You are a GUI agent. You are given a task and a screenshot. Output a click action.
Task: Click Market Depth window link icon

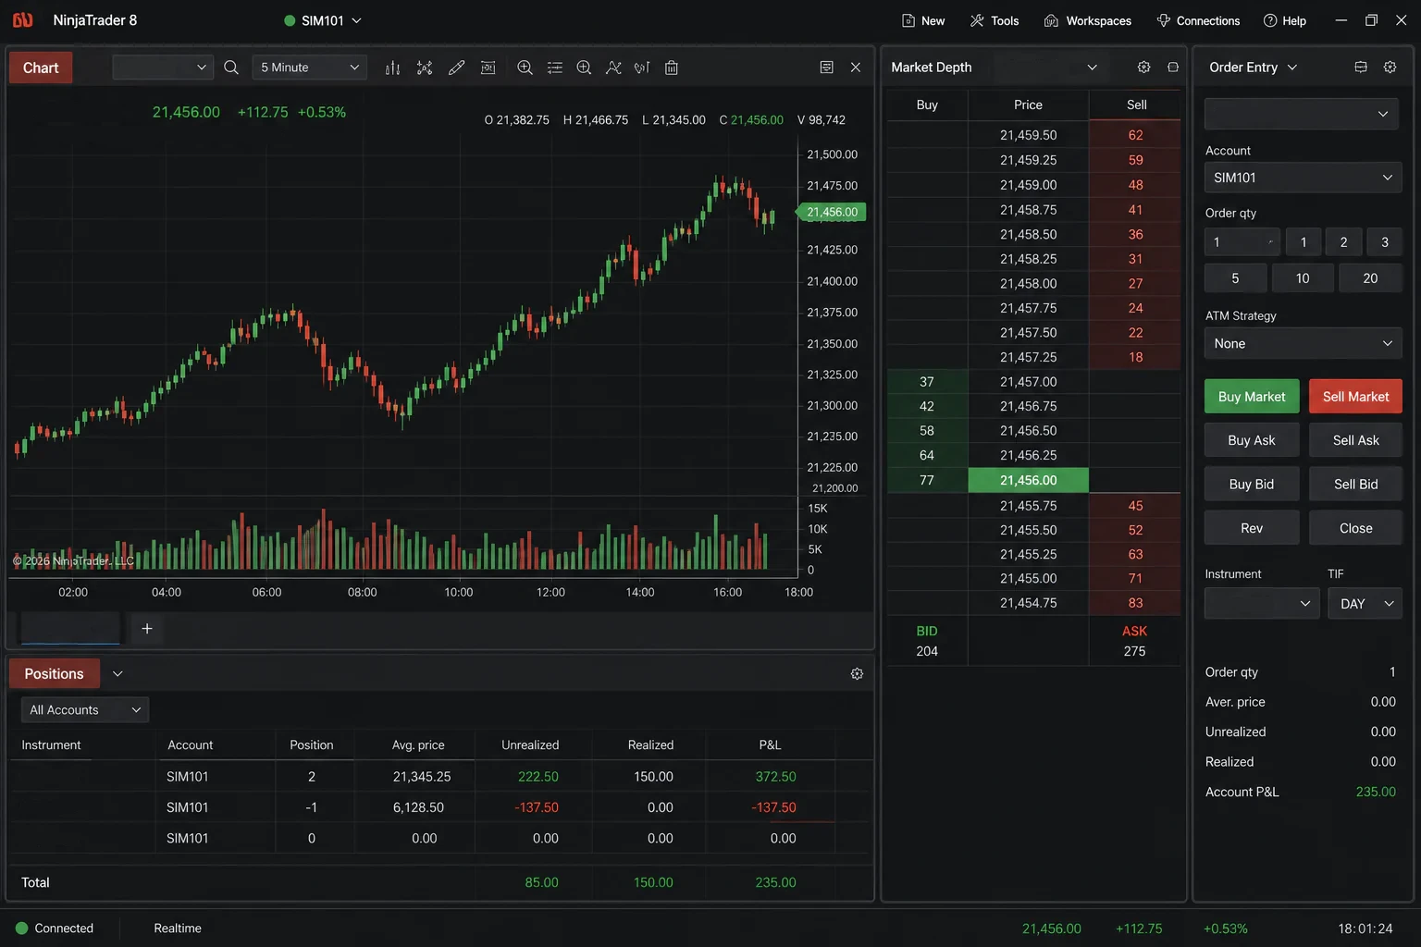[x=1173, y=68]
